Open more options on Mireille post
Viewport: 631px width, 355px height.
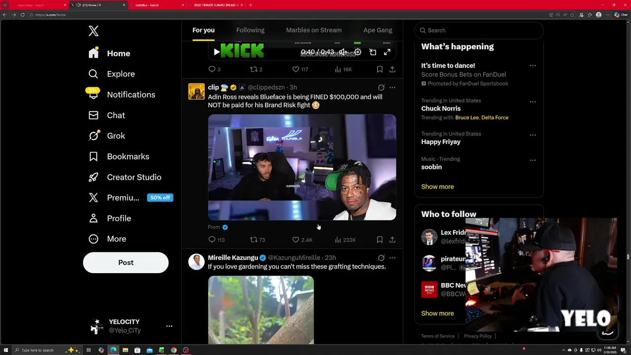coord(392,258)
